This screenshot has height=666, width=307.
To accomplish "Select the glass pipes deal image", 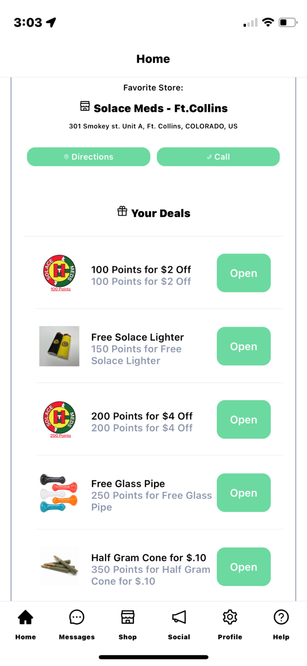I will pyautogui.click(x=59, y=492).
